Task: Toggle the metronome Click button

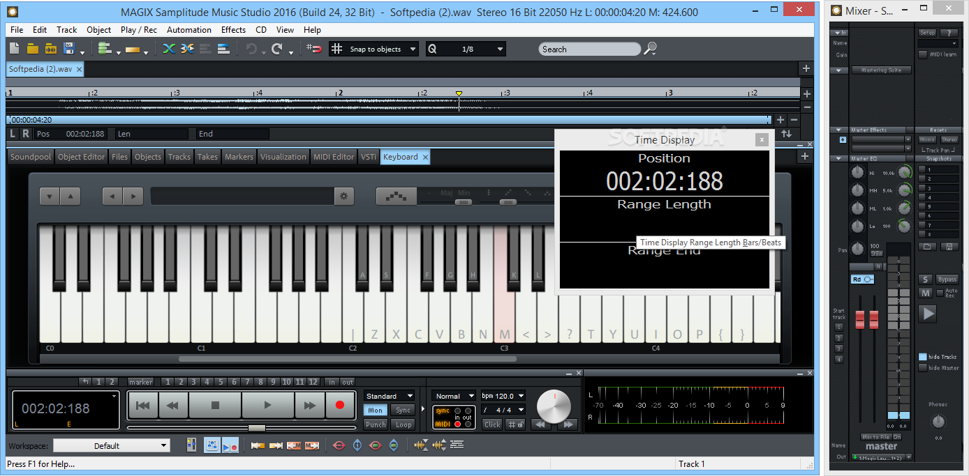Action: pos(493,424)
